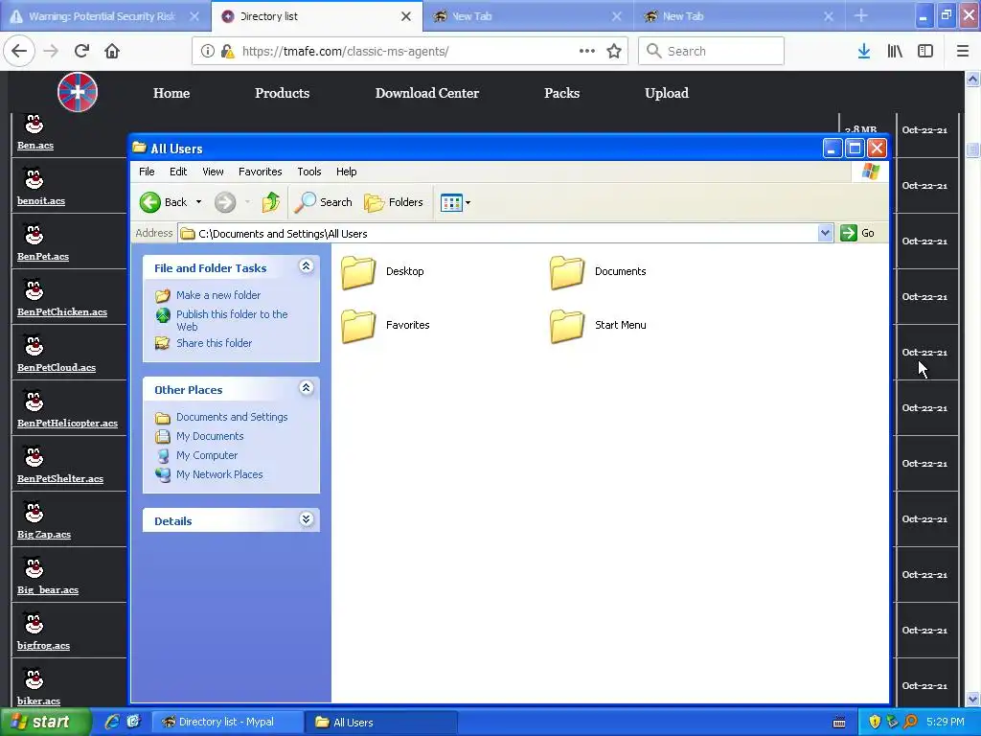This screenshot has height=736, width=981.
Task: Collapse the Other Places panel
Action: pos(306,388)
